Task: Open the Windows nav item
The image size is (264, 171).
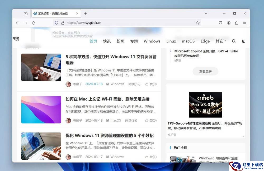Action: (152, 41)
